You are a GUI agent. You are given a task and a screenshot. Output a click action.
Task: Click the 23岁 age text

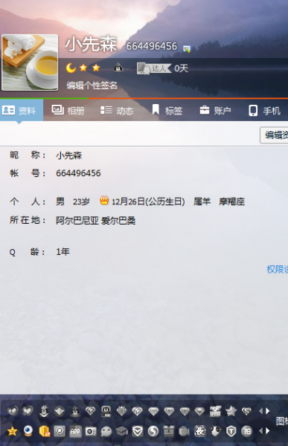point(81,201)
